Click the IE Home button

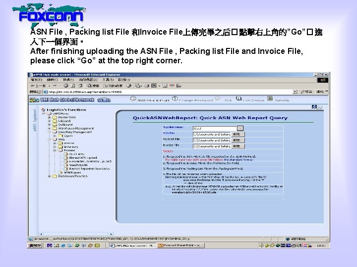[80, 86]
